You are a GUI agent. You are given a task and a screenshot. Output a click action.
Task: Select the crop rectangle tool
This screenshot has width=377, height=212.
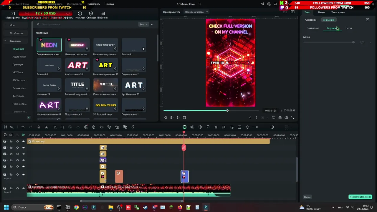coord(62,127)
